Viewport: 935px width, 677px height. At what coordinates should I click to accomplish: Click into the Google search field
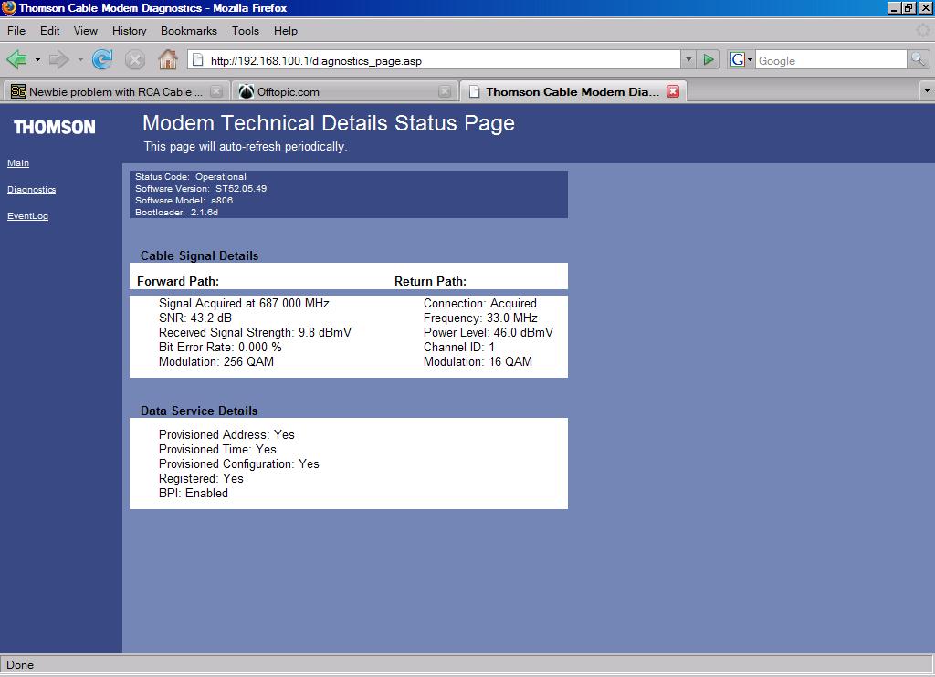click(829, 60)
